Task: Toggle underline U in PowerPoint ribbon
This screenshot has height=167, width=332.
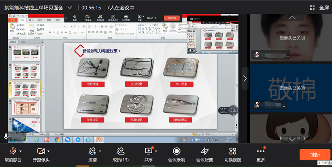Action: click(58, 33)
